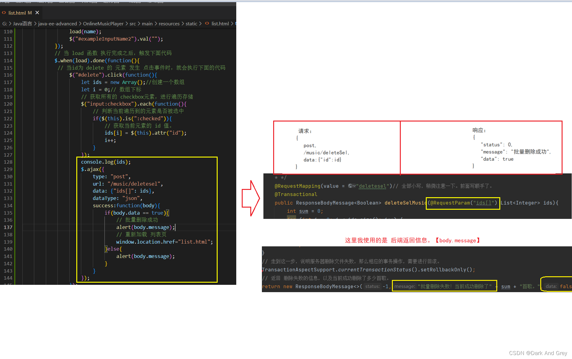The image size is (572, 359).
Task: Click the globe icon beside "deletesel" mapping
Action: [350, 186]
